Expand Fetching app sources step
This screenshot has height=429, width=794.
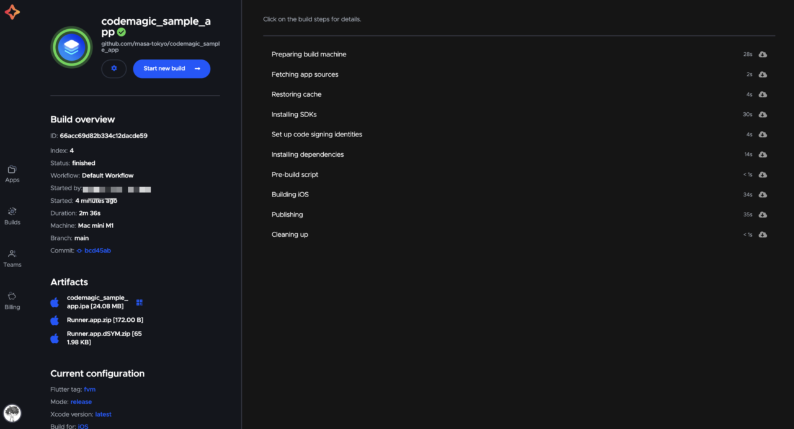coord(519,74)
